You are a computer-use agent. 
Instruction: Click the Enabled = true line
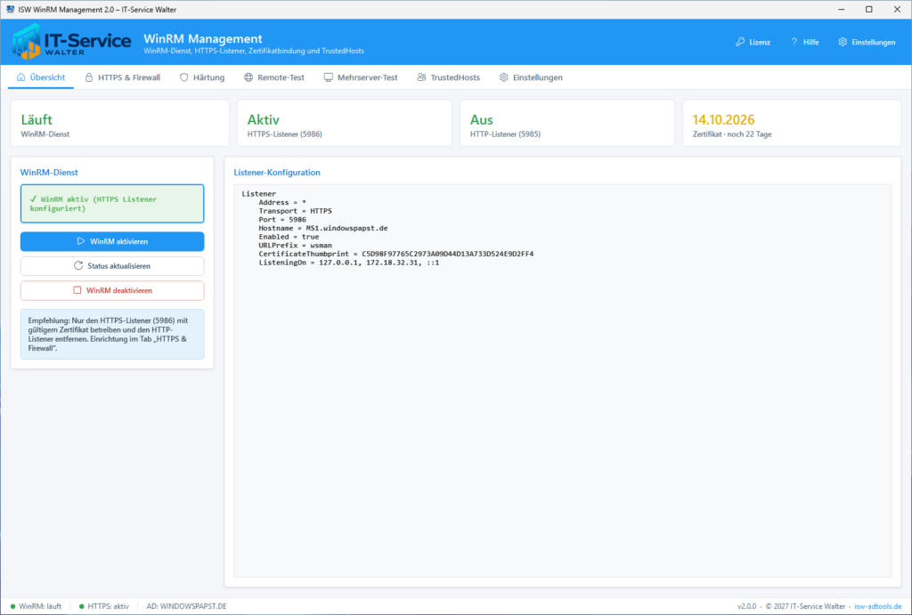289,237
